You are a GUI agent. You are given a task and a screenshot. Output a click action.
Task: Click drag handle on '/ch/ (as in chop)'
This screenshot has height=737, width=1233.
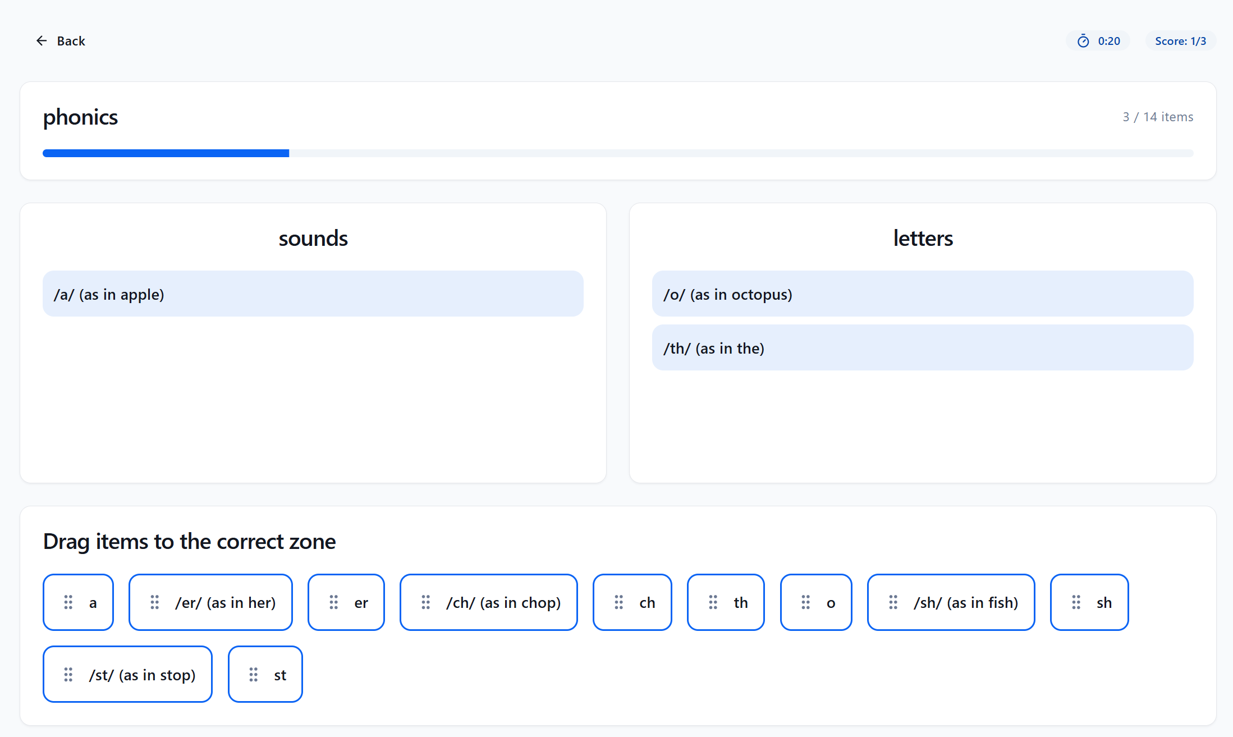426,602
